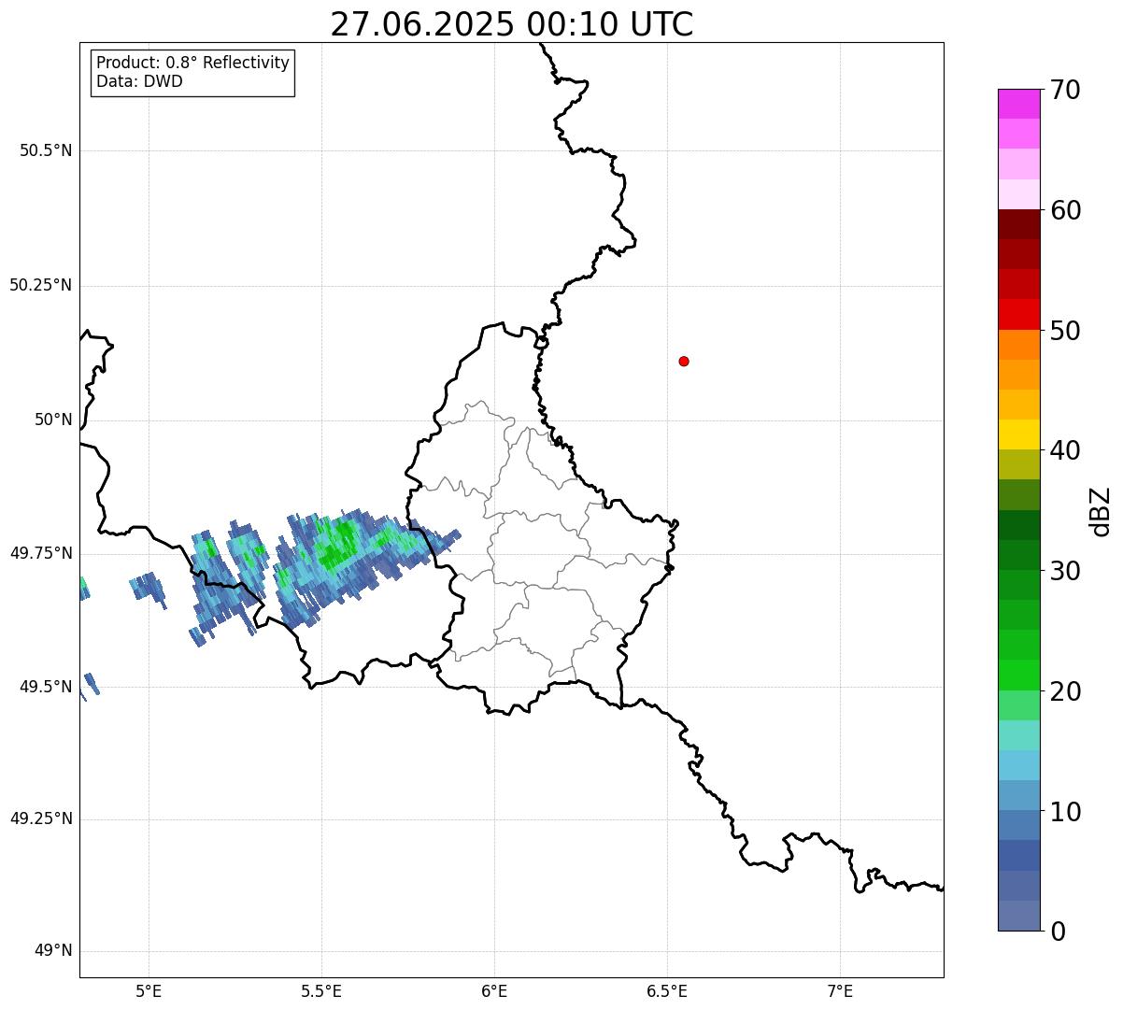The image size is (1123, 1010).
Task: Click the 70 tick on the colorbar
Action: click(x=1064, y=90)
